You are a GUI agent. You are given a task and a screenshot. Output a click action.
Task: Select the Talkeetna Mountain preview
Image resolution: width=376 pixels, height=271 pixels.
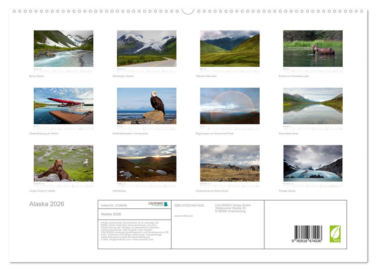[230, 48]
